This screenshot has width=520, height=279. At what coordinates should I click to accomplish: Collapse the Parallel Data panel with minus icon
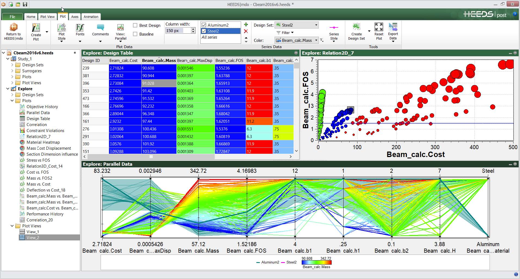click(x=515, y=164)
